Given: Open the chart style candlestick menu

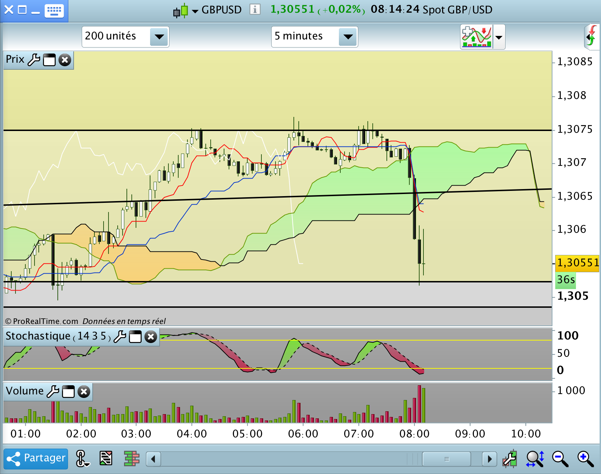Looking at the screenshot, I should coord(185,11).
